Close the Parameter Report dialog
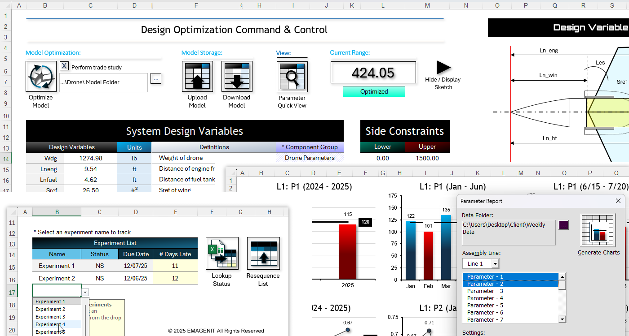629x336 pixels. 618,201
